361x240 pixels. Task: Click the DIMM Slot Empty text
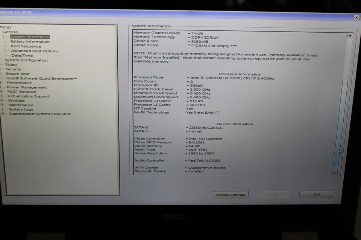[212, 46]
